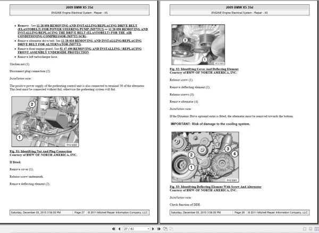The image size is (319, 233).
Task: Click the go-to previous view icon
Action: (165, 229)
